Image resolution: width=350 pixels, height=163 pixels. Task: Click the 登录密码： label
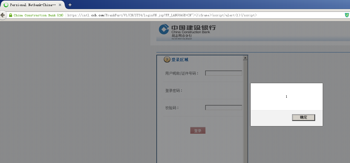click(174, 91)
